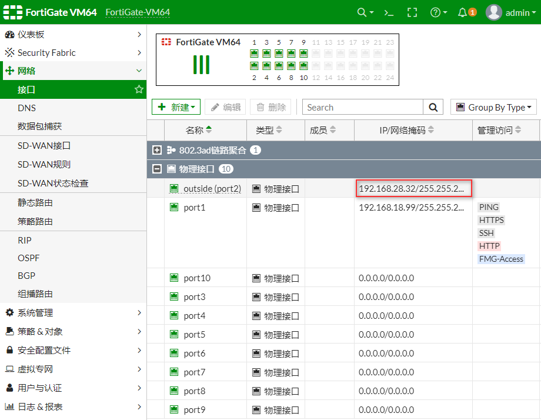Click port 1 status icon on device panel
Screen dimensions: 541x420
tap(254, 53)
